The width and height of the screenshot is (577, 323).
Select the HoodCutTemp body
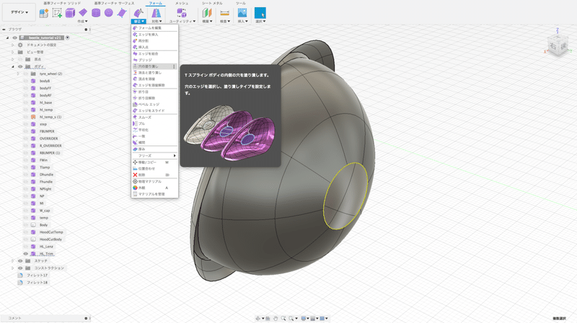click(51, 232)
